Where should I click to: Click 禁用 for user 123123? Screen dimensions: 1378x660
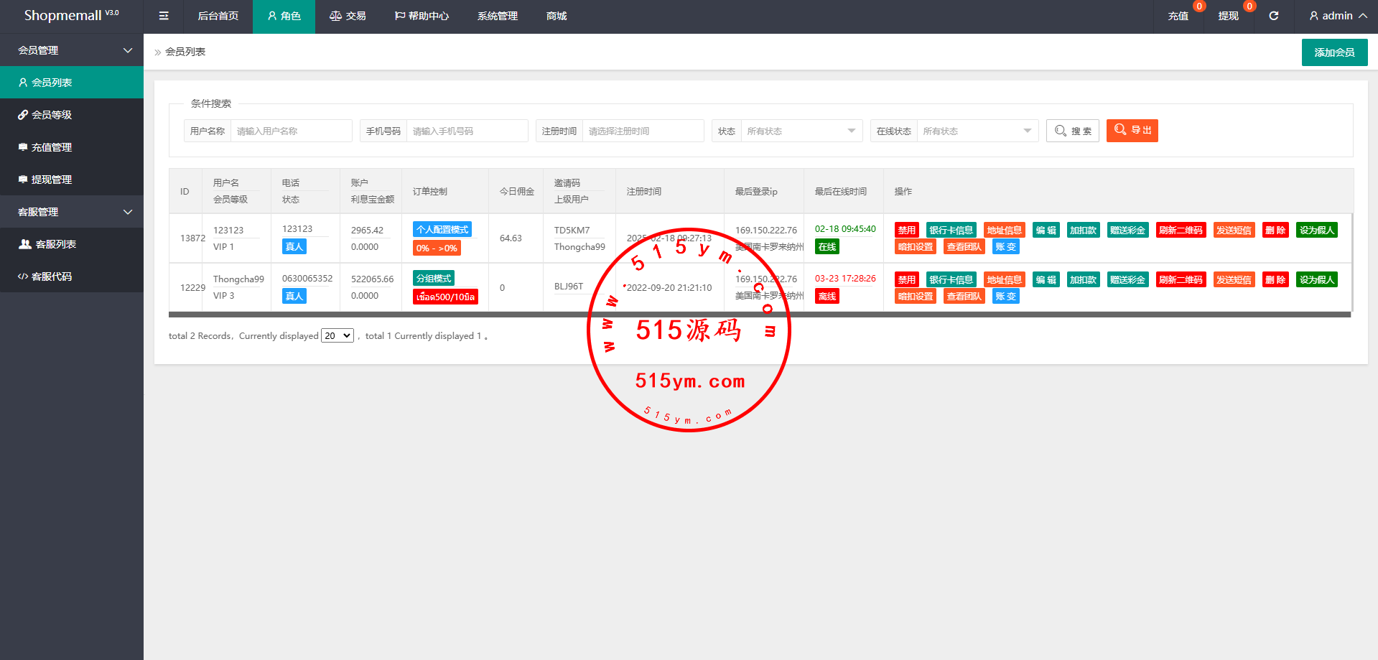[906, 231]
